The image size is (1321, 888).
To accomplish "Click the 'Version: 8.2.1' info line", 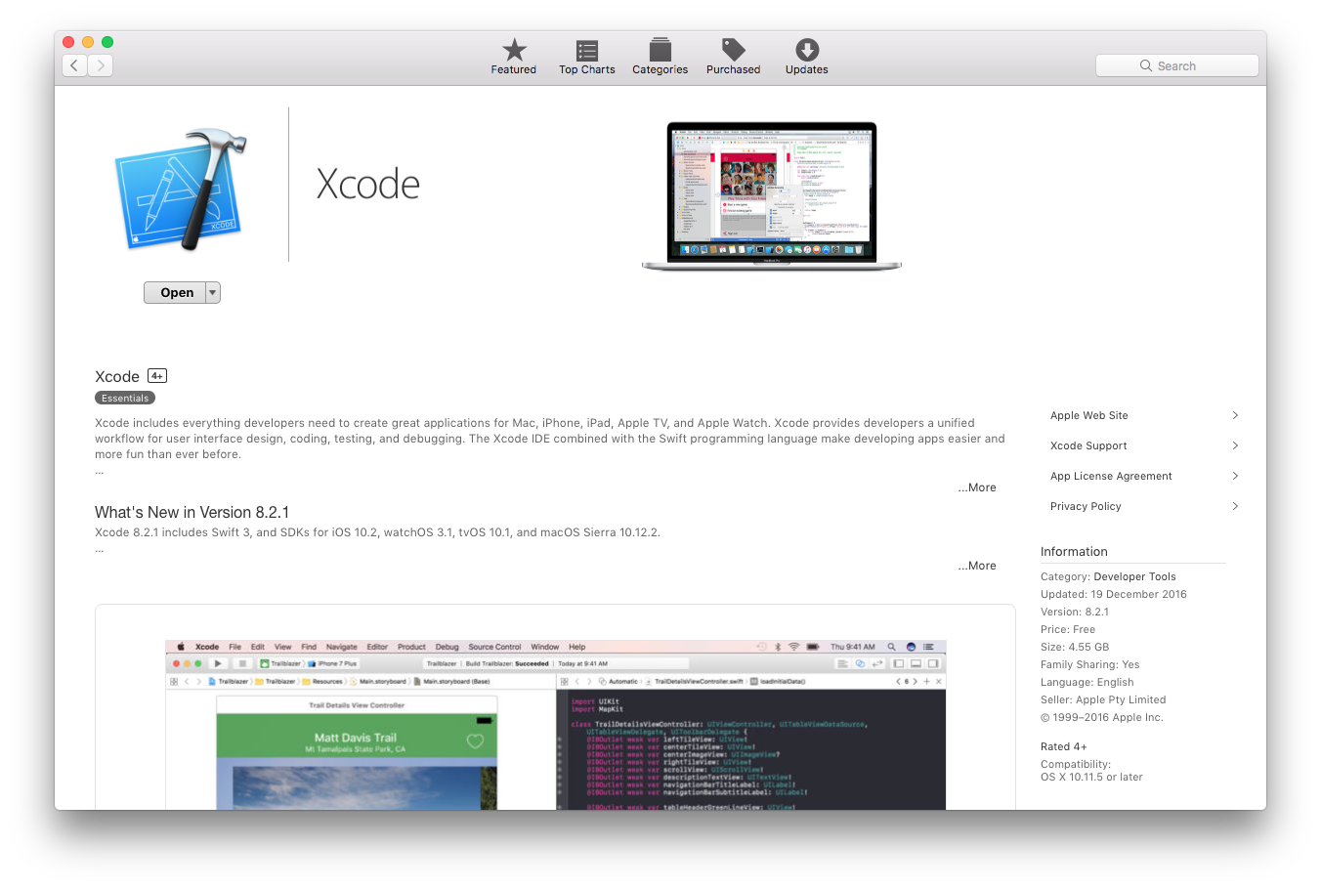I will 1075,612.
